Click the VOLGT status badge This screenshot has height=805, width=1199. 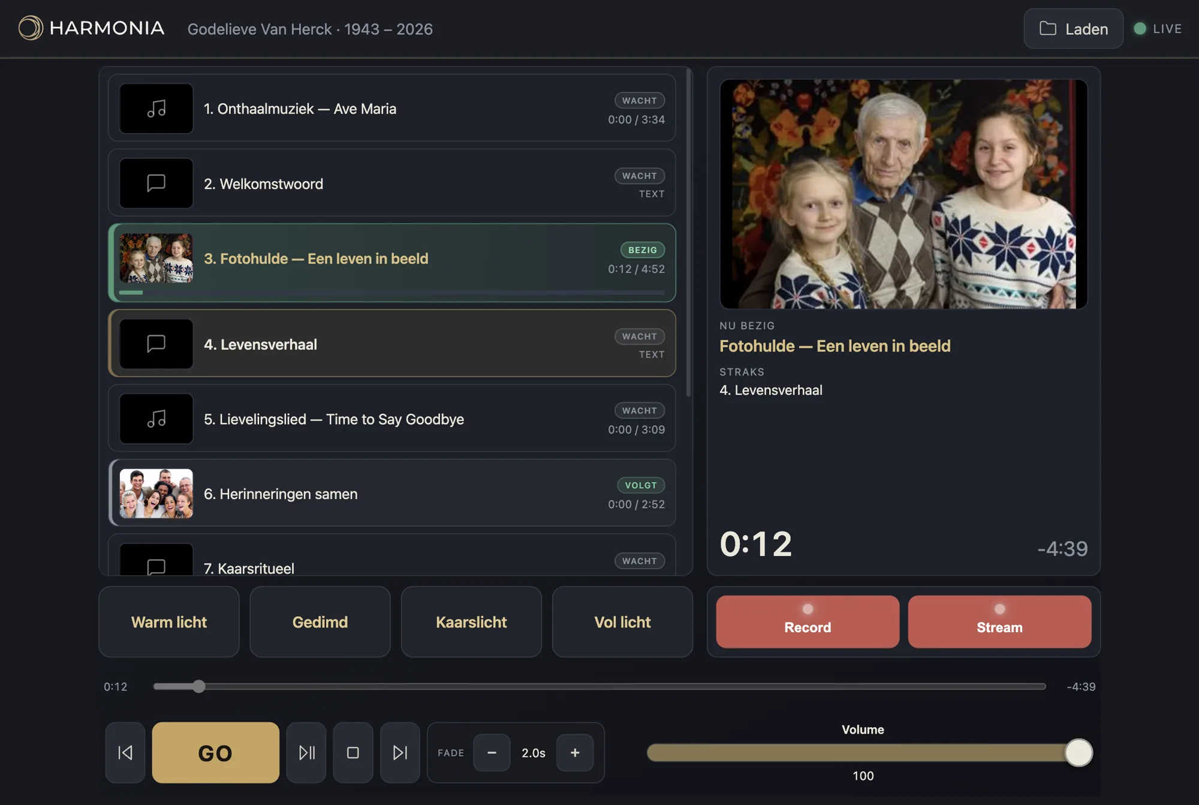point(641,485)
